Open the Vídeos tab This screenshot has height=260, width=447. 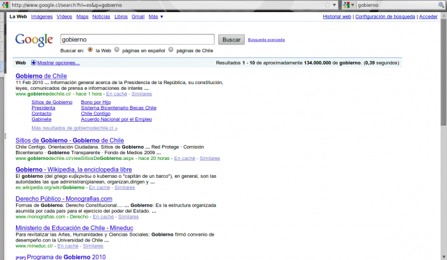(x=64, y=17)
